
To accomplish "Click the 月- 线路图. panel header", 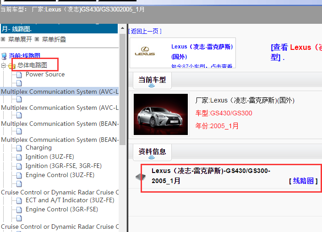I will coord(60,28).
